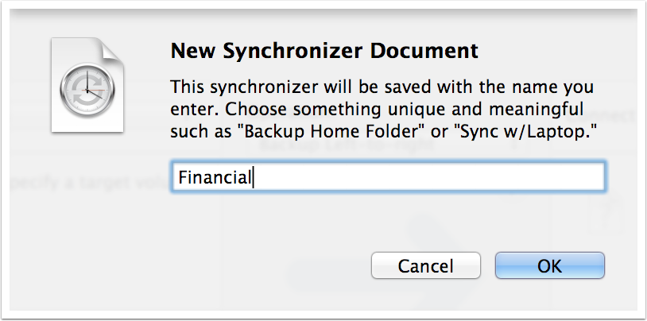Click the empty dialog area left of Cancel
The width and height of the screenshot is (647, 321).
[262, 266]
